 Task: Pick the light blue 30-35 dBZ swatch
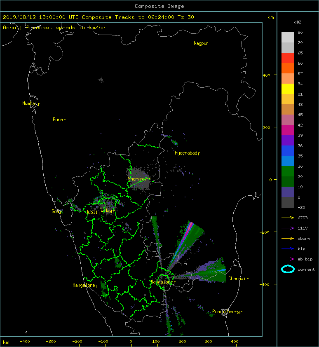pos(288,161)
